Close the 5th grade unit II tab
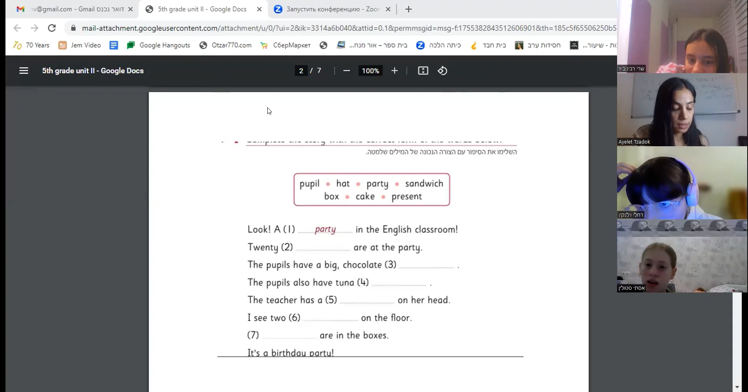This screenshot has width=748, height=392. (x=259, y=9)
